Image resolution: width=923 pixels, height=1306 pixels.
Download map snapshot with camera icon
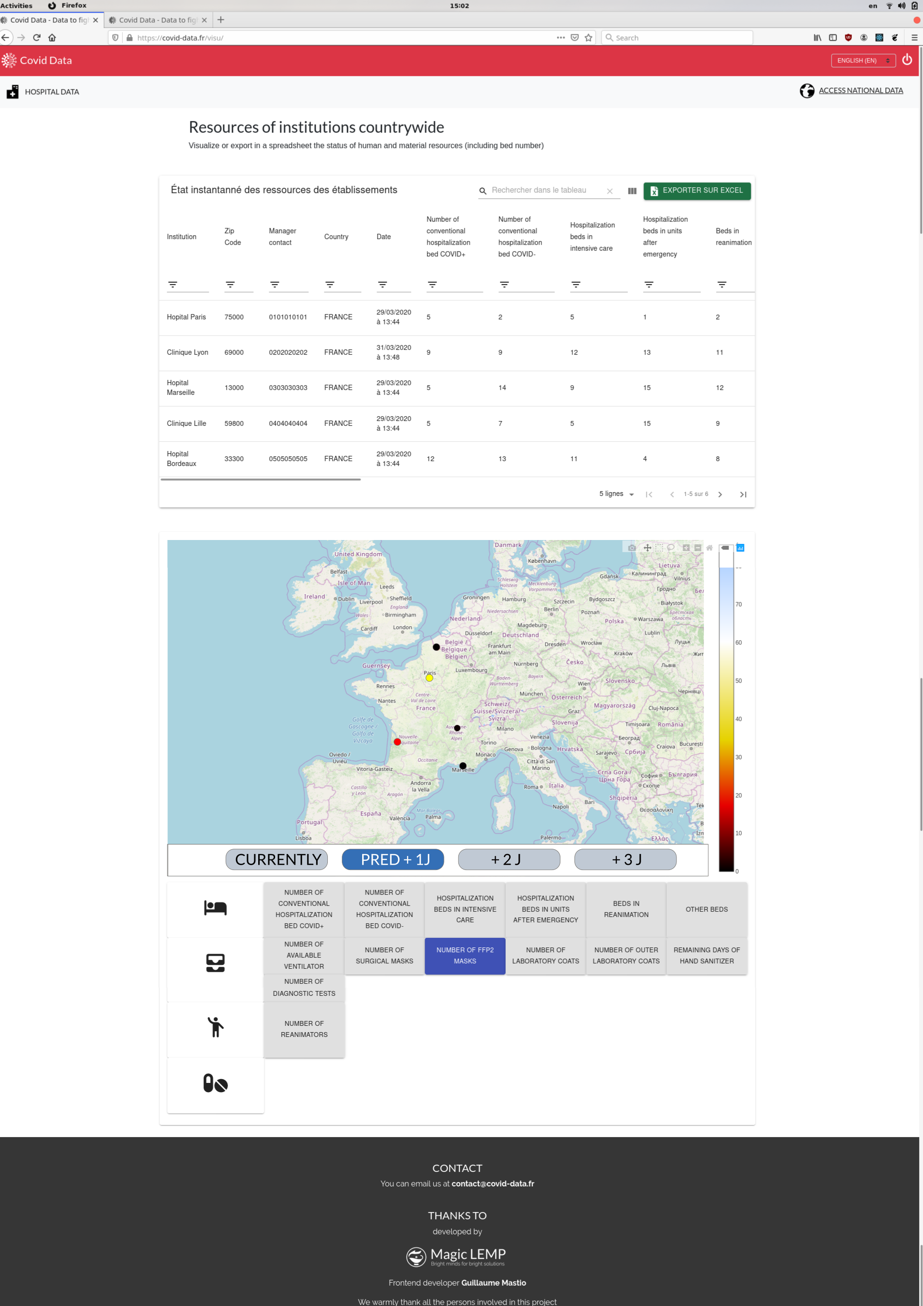(x=632, y=548)
